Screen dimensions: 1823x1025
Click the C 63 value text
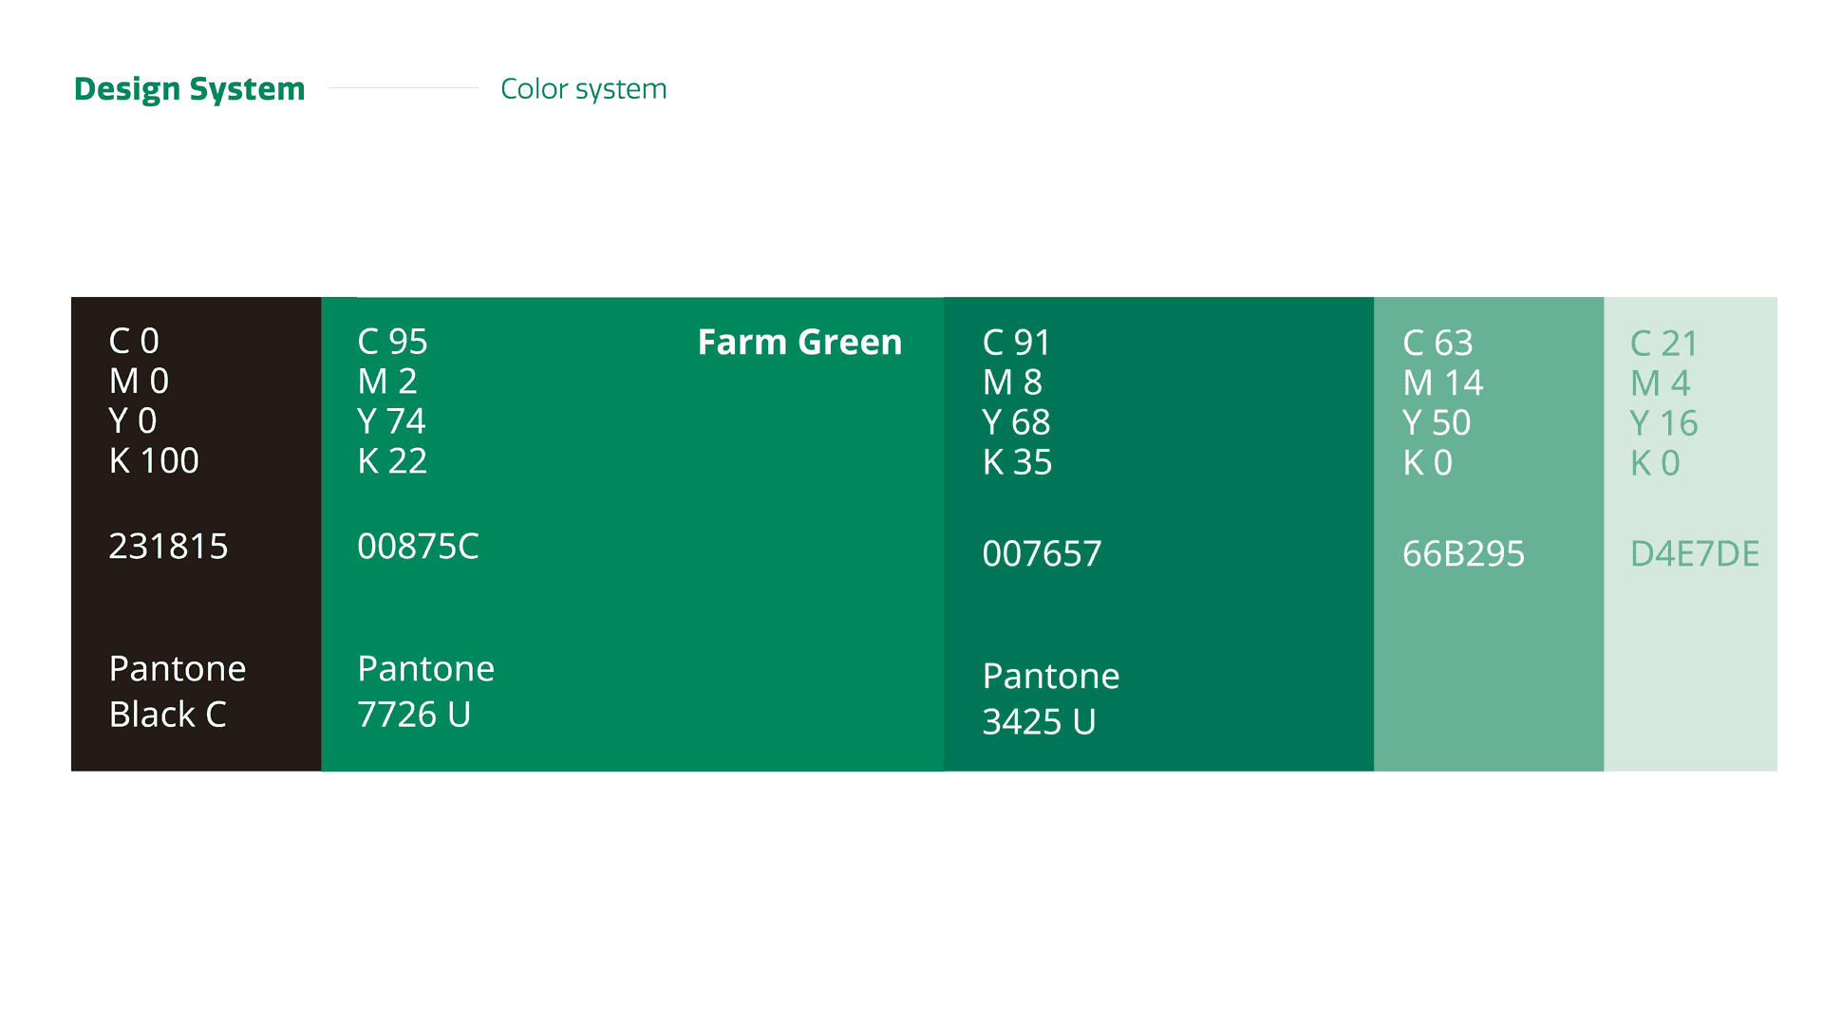(1438, 343)
